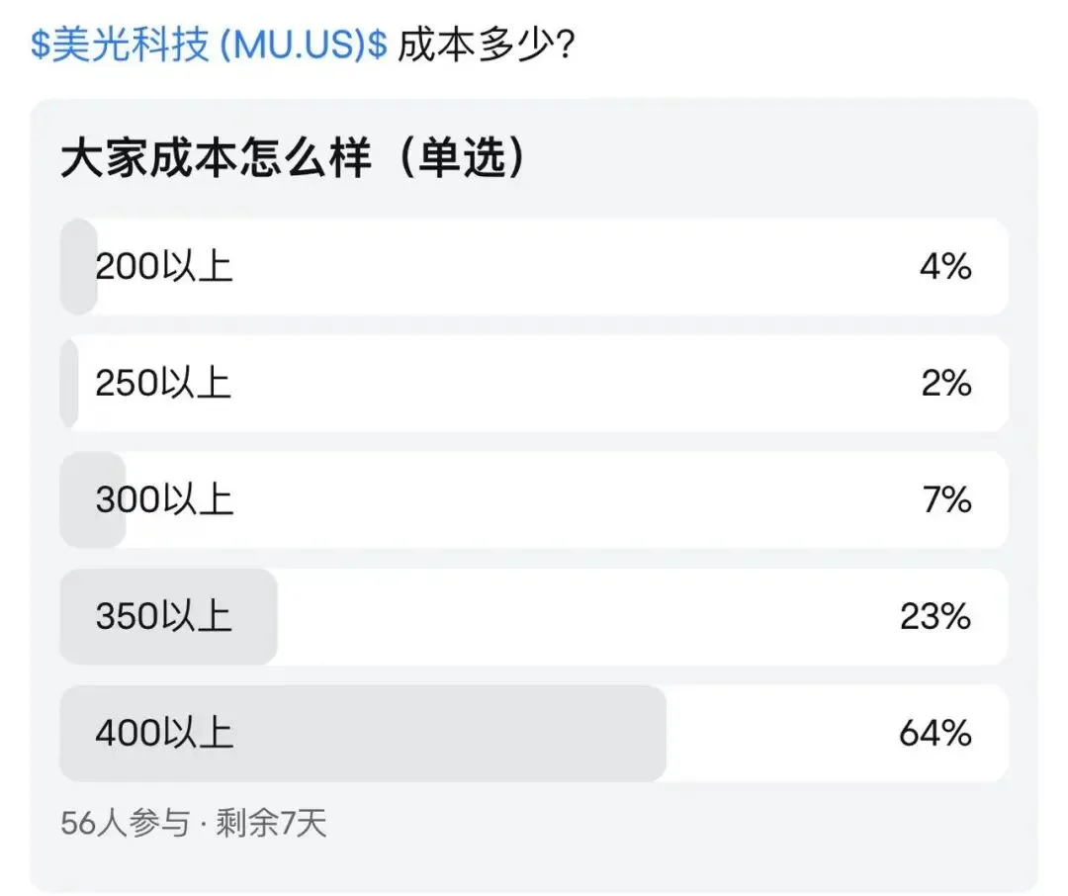
Task: Click the 64% result percentage
Action: click(x=935, y=734)
